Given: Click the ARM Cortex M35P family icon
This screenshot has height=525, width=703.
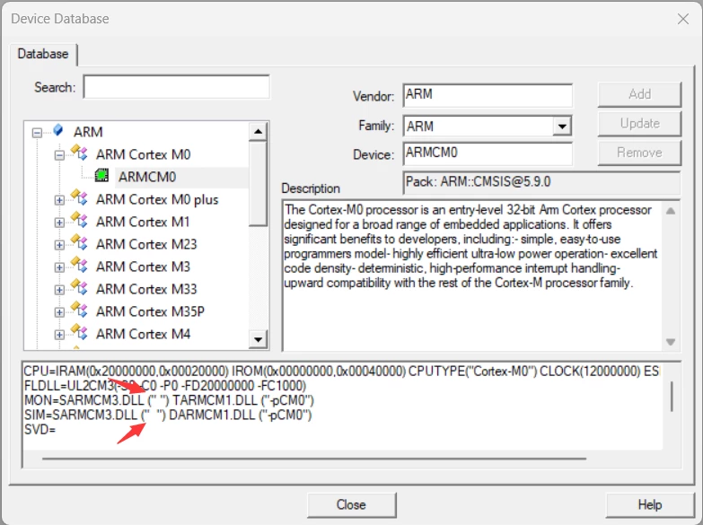Looking at the screenshot, I should click(x=79, y=310).
